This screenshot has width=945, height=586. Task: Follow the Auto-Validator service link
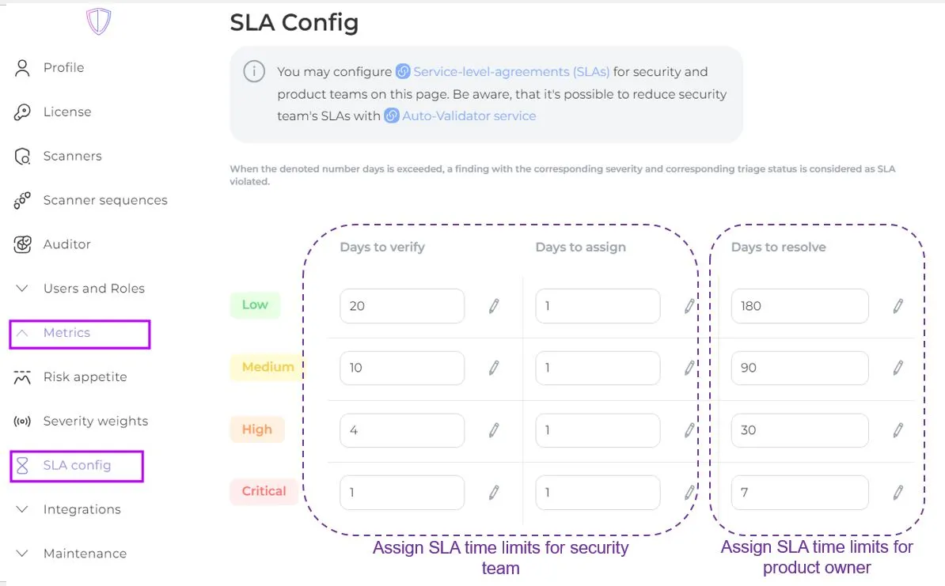tap(469, 116)
